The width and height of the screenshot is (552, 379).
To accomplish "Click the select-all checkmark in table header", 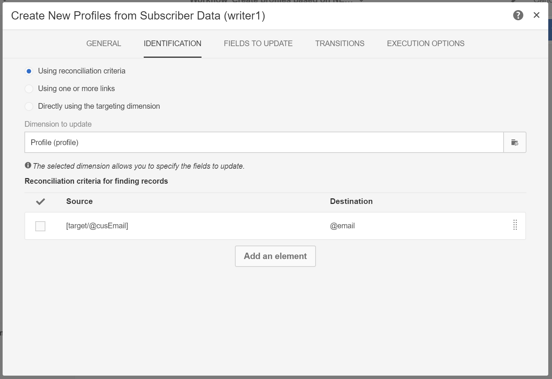I will pos(41,202).
